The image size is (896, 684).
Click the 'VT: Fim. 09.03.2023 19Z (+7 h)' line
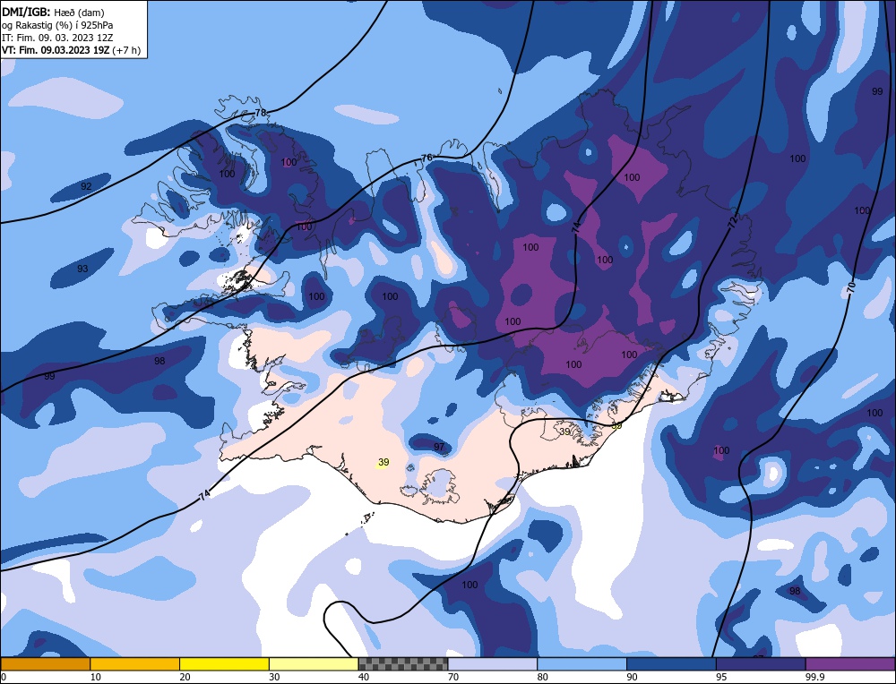[71, 50]
